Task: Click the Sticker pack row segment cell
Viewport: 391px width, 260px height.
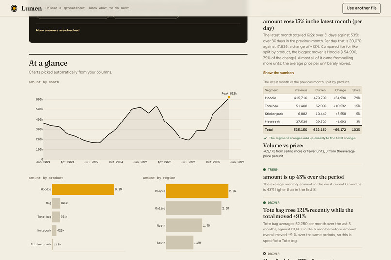Action: click(274, 114)
